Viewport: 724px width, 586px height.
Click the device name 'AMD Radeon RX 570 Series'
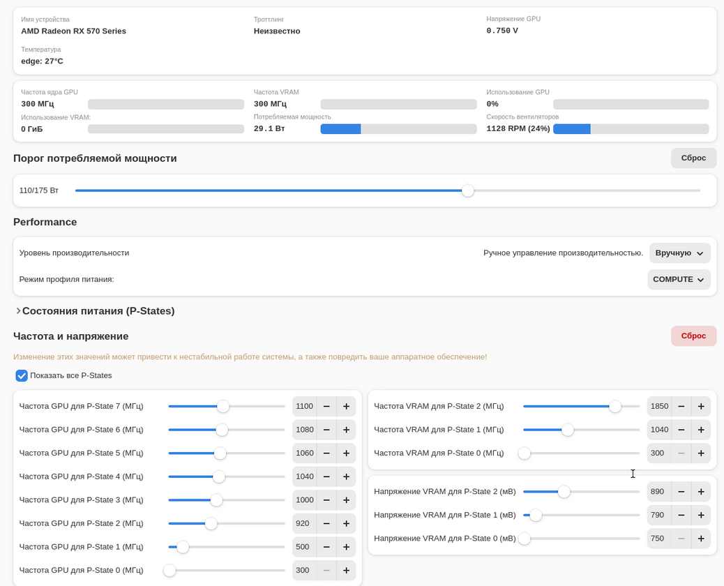click(73, 31)
